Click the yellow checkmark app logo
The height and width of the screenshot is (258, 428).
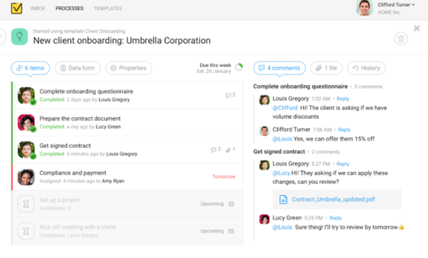16,8
